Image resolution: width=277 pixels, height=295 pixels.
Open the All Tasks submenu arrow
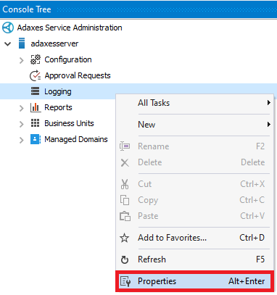point(268,103)
